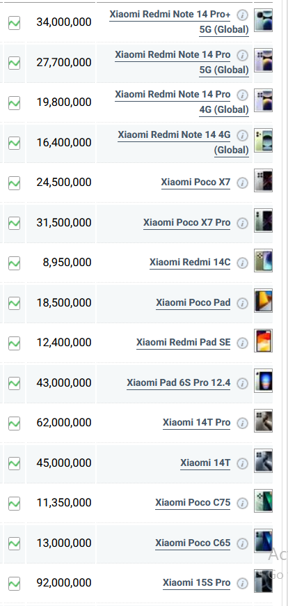Click info icon for Xiaomi Poco X7

(x=242, y=182)
